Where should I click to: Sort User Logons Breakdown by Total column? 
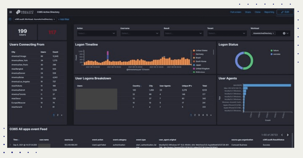[x=205, y=86]
